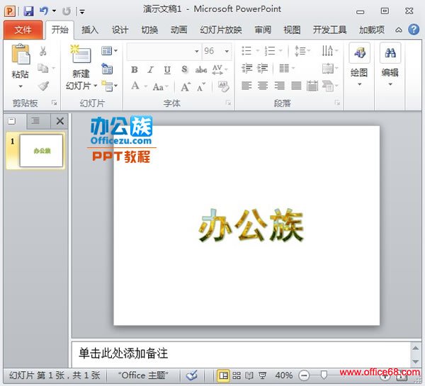The width and height of the screenshot is (425, 386).
Task: Switch to the Animations (动画) tab
Action: click(179, 30)
